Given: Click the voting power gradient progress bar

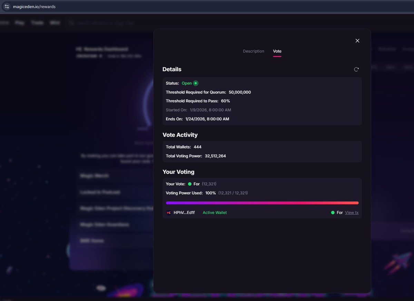Looking at the screenshot, I should (x=262, y=203).
